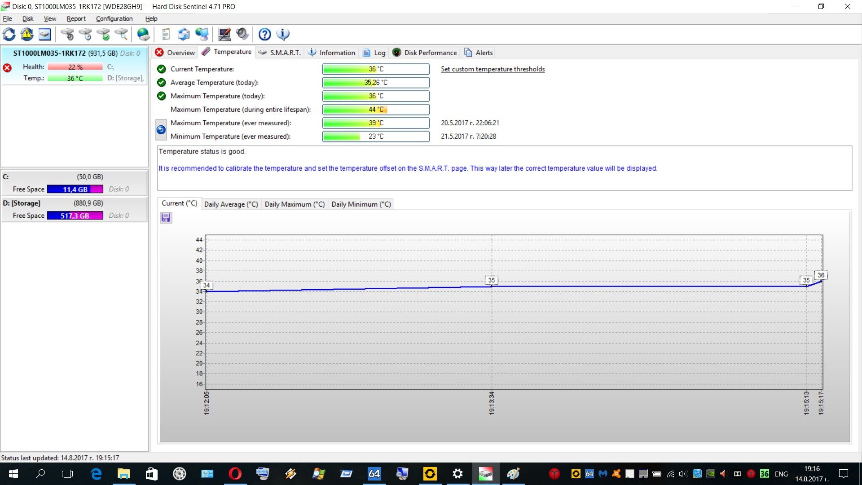Open the File menu
Screen dimensions: 862x485
point(8,19)
